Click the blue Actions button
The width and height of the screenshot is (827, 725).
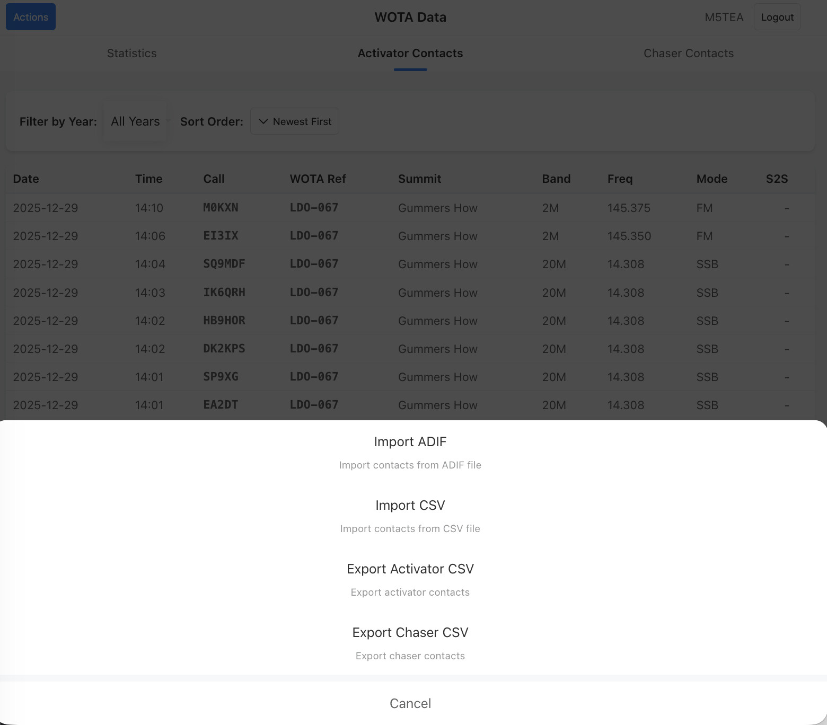click(x=31, y=17)
